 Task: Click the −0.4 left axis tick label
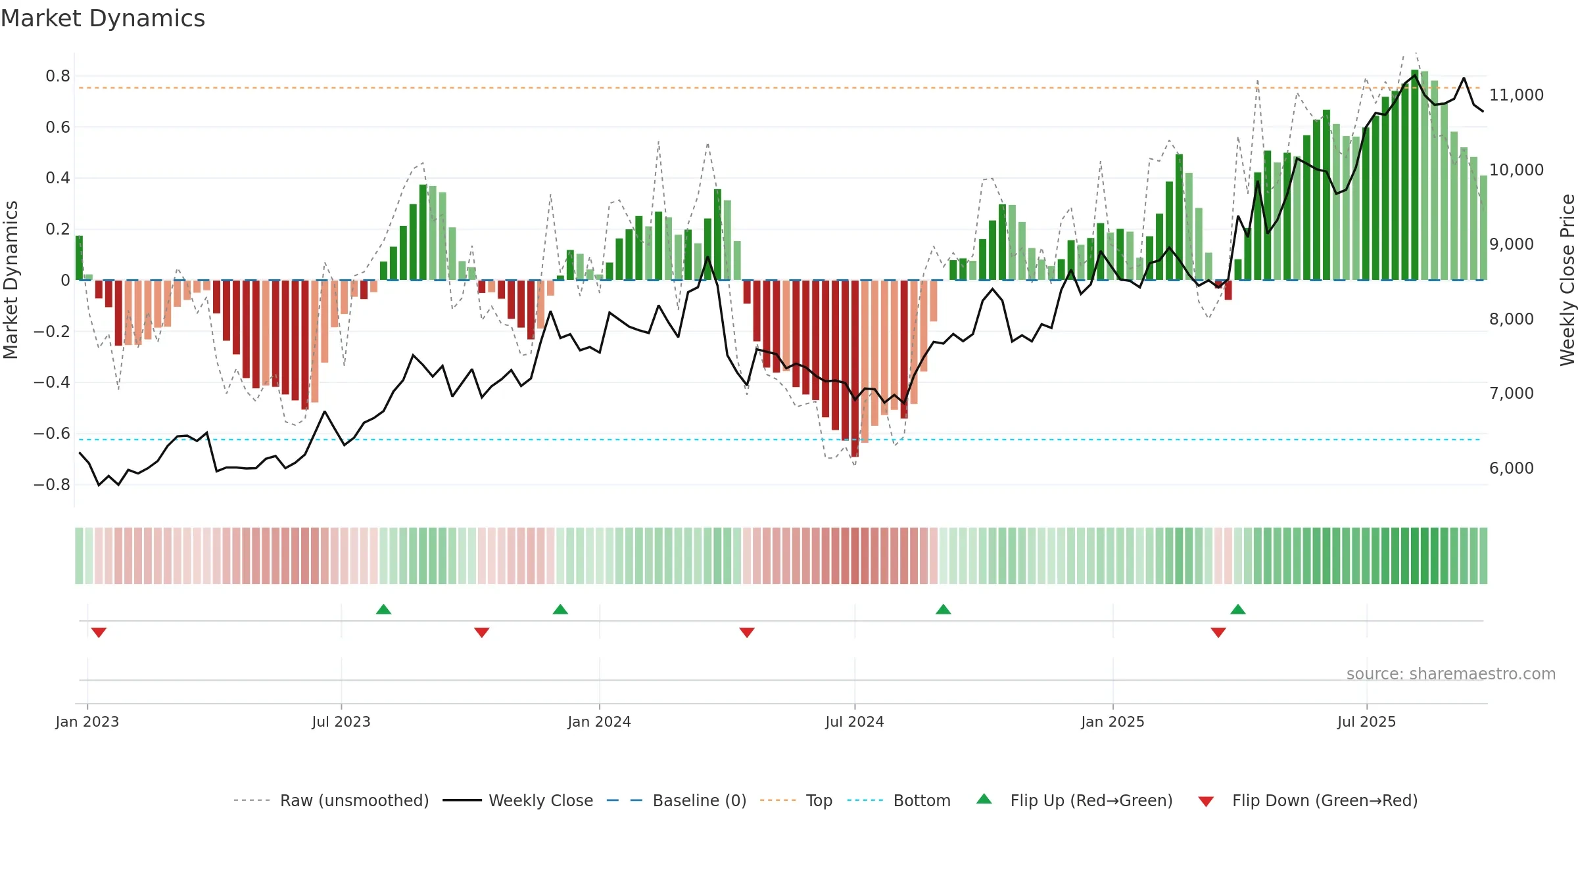[x=52, y=382]
